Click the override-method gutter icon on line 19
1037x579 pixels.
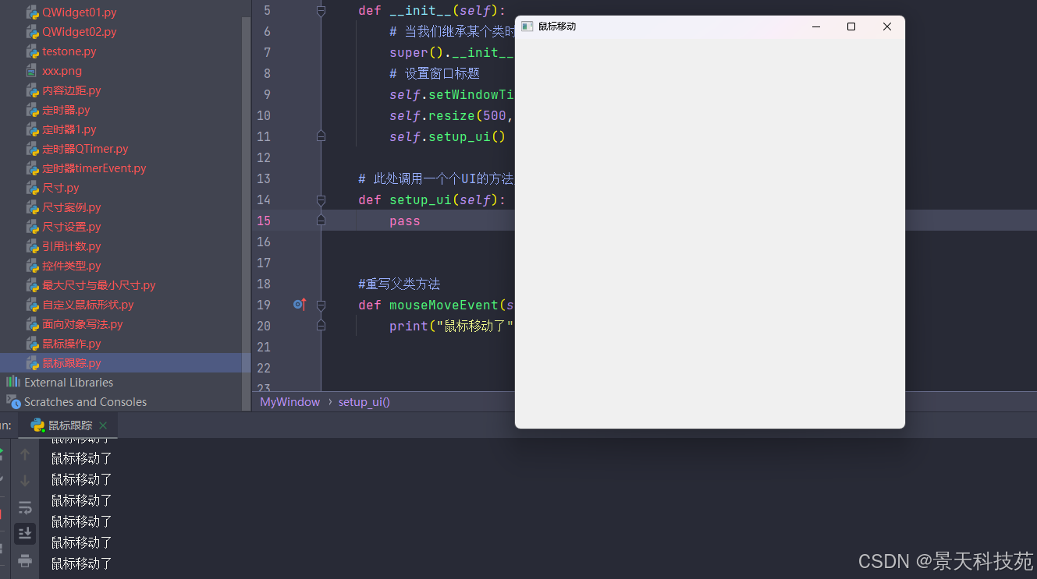click(x=299, y=305)
